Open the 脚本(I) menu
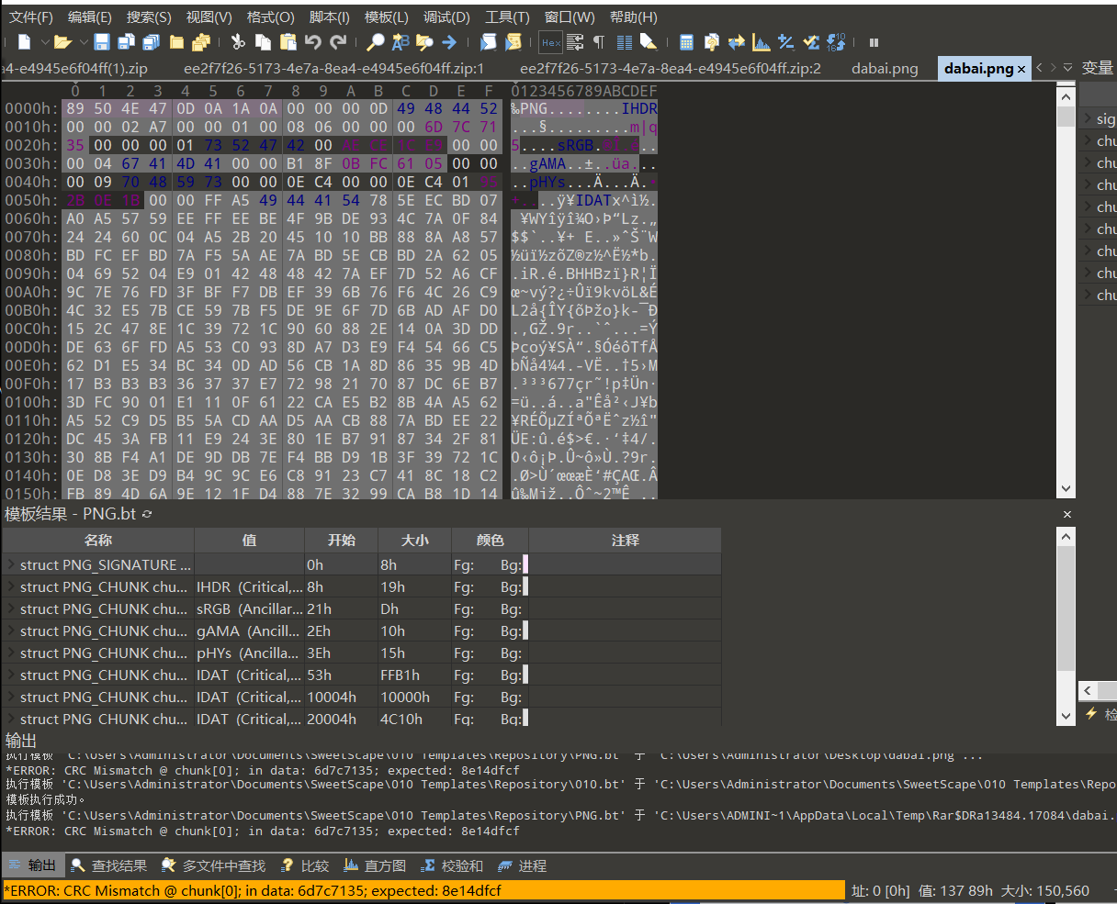1117x904 pixels. coord(329,17)
